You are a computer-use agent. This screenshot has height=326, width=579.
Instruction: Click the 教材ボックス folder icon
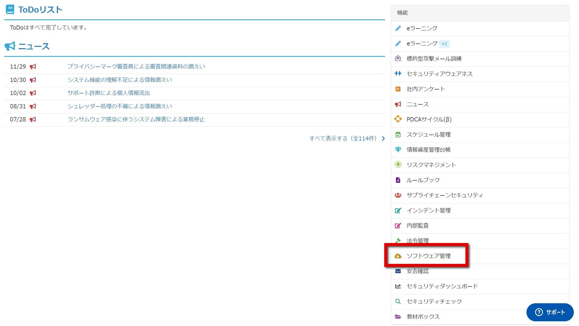click(x=398, y=317)
